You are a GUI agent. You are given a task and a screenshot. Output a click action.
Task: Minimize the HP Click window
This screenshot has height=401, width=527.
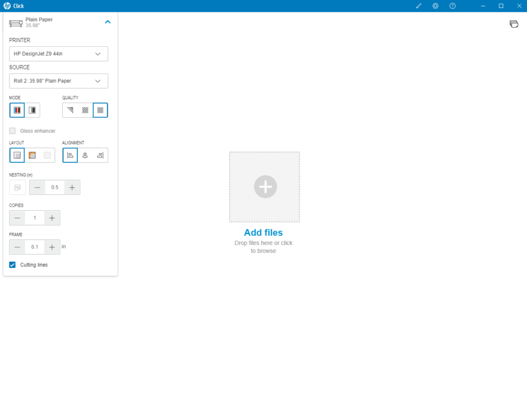(x=483, y=6)
